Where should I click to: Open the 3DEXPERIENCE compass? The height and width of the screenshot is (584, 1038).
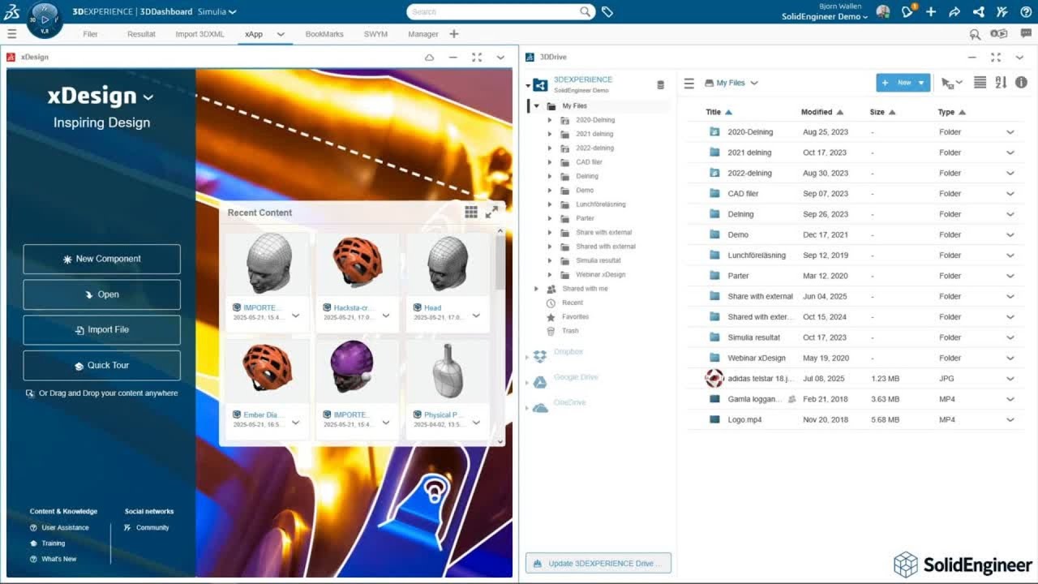(45, 19)
